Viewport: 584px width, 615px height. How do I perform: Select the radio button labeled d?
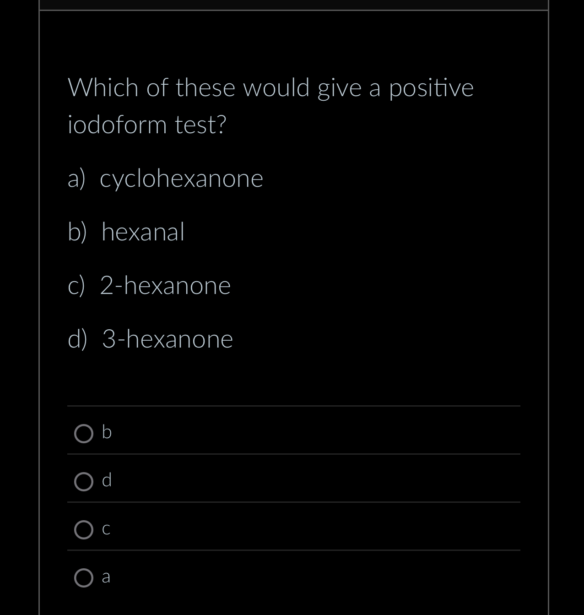pyautogui.click(x=84, y=481)
